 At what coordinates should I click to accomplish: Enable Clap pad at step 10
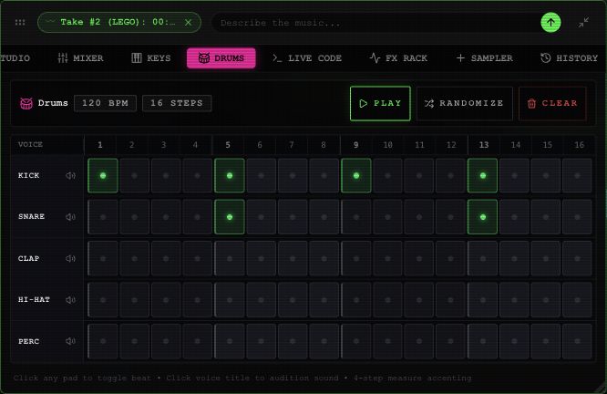point(387,258)
